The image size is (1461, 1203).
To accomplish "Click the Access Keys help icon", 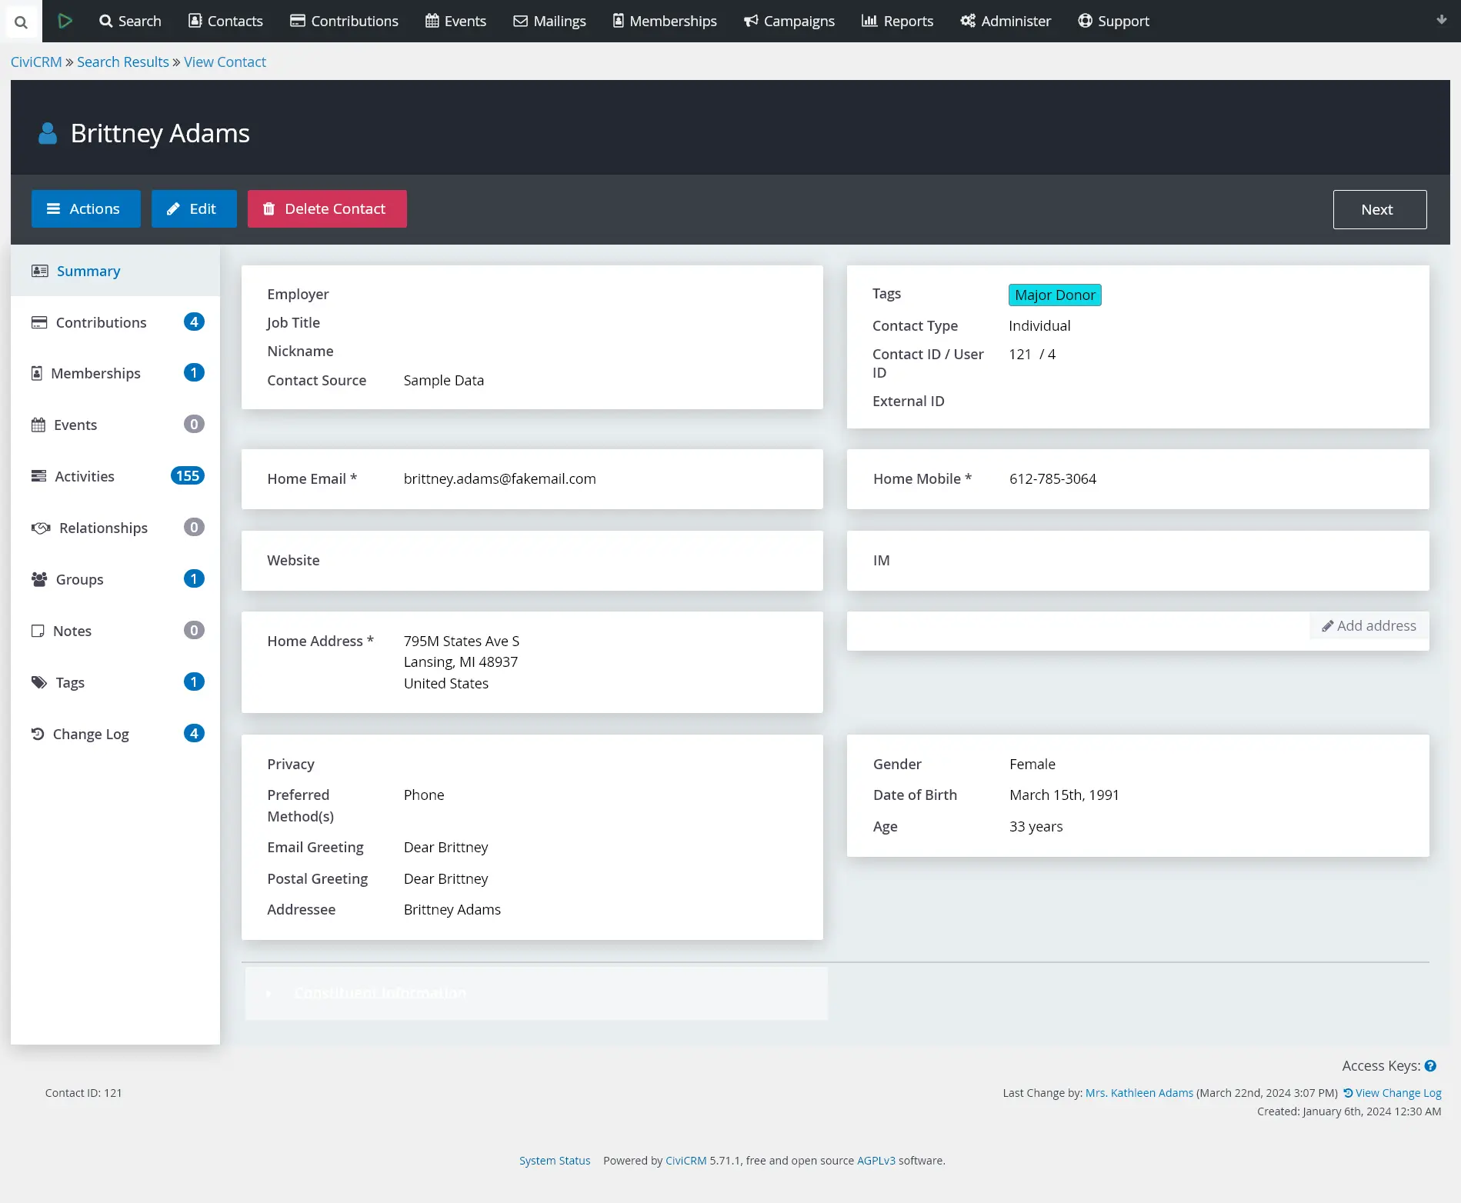I will pyautogui.click(x=1431, y=1065).
